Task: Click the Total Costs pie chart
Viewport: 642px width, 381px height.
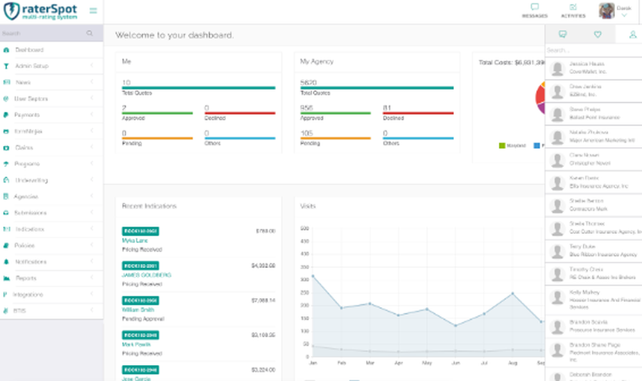Action: 541,98
